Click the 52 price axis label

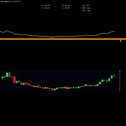(x=120, y=78)
